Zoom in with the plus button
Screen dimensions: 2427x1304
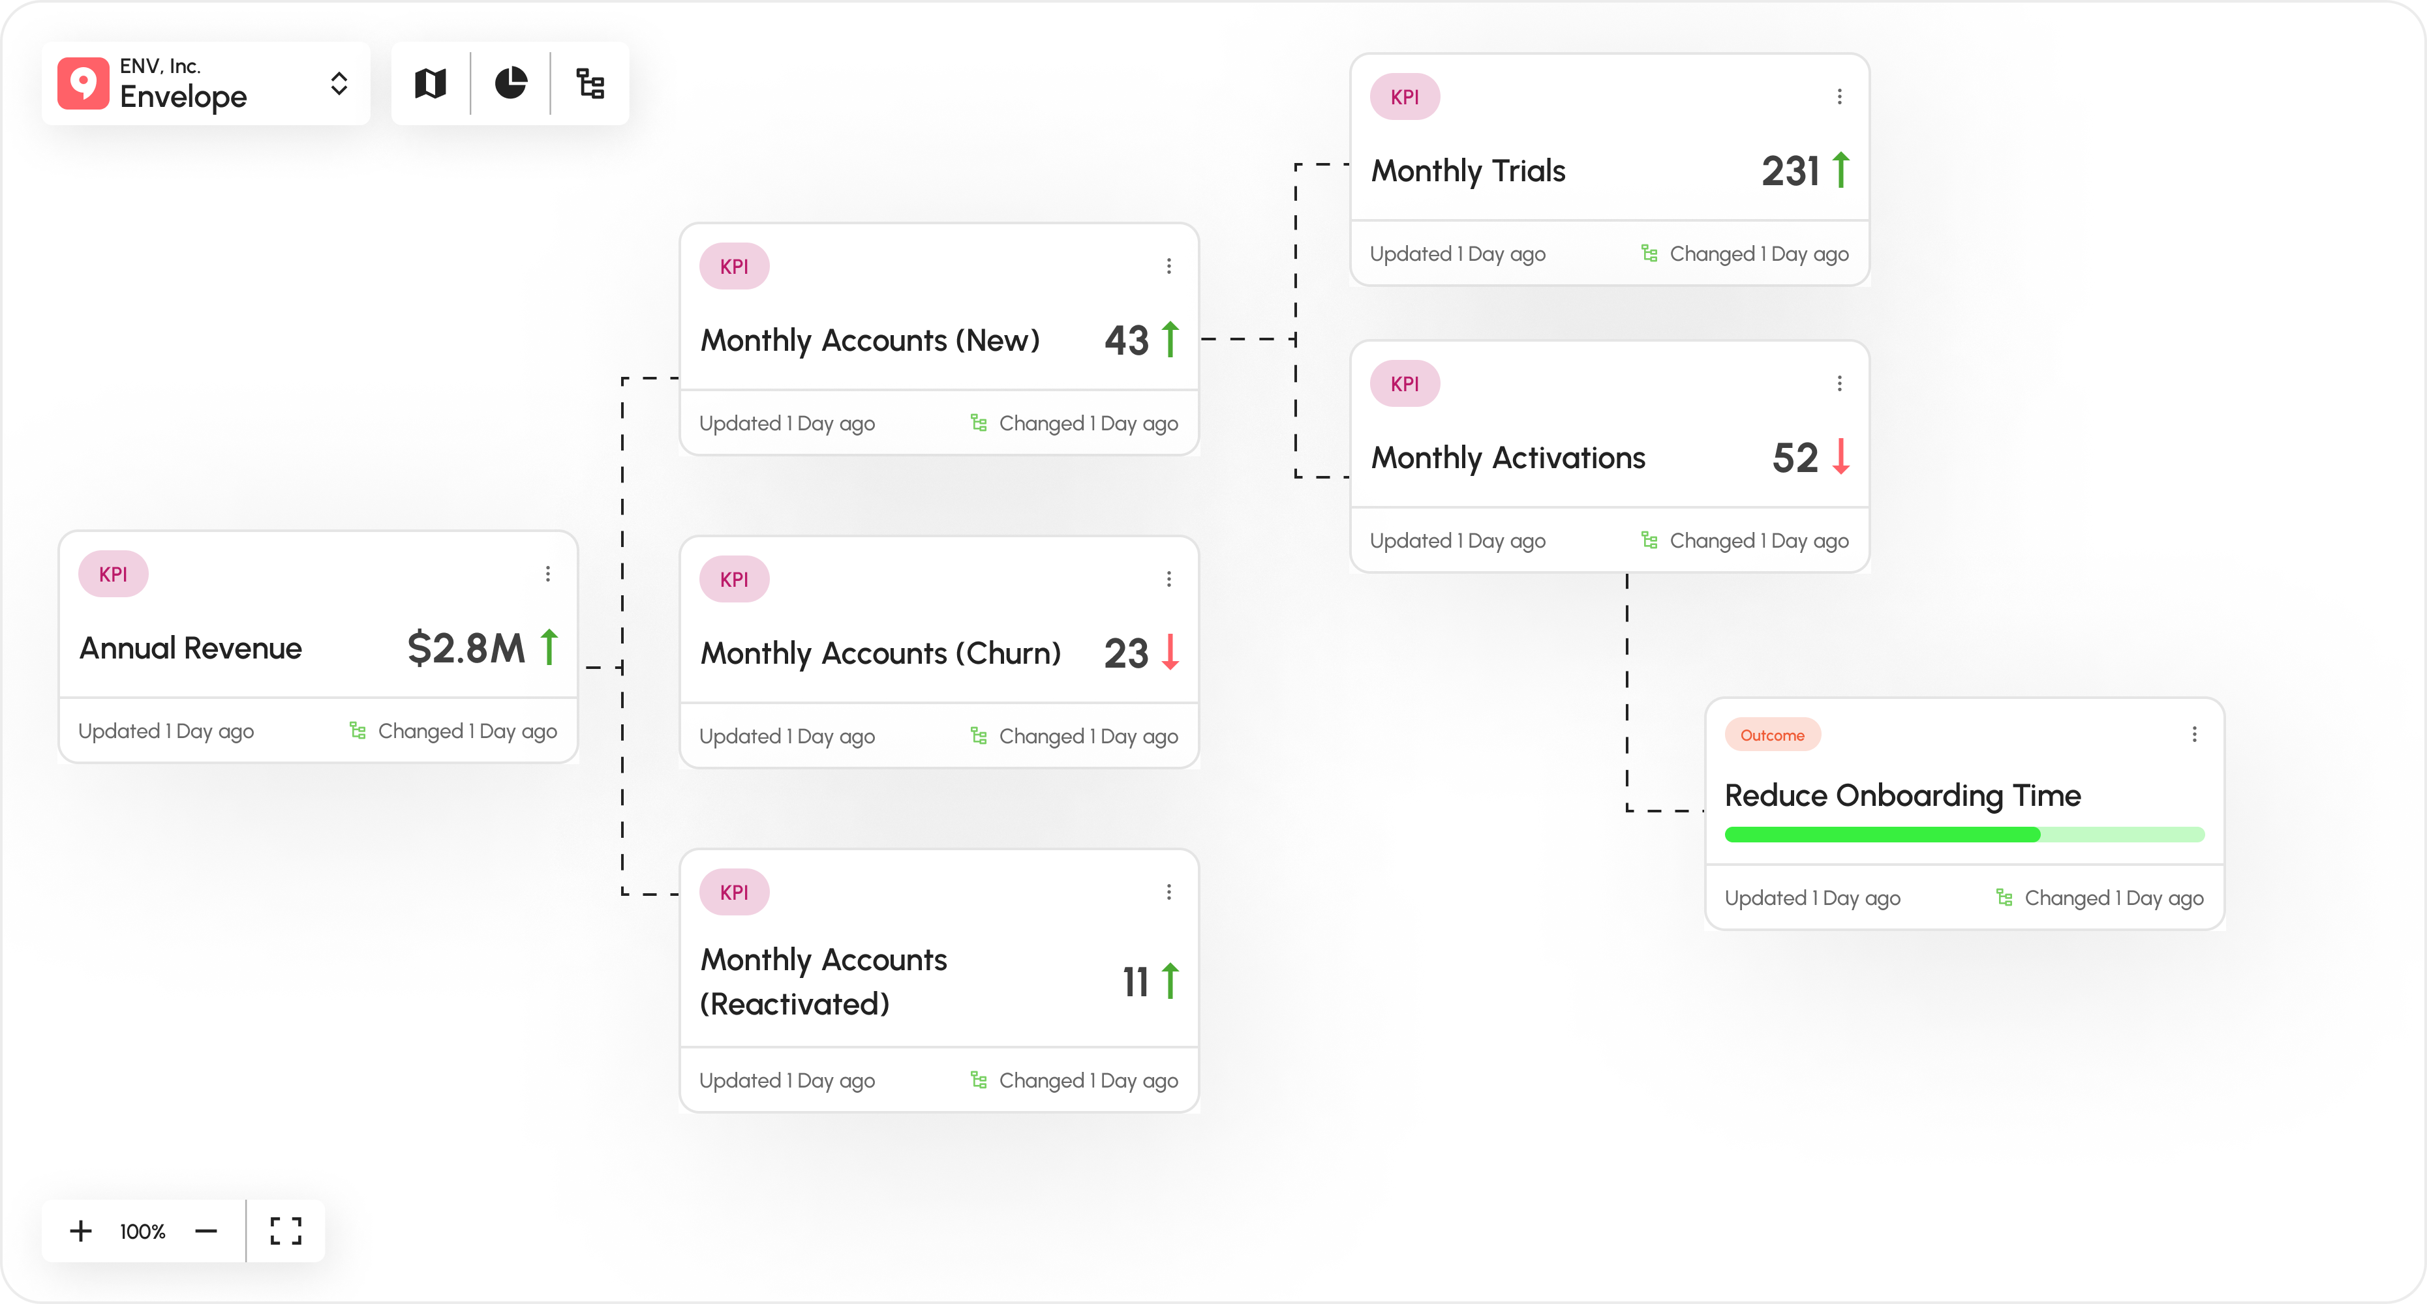click(x=80, y=1230)
